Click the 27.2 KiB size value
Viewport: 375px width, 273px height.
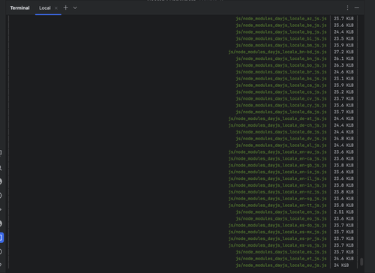point(343,52)
